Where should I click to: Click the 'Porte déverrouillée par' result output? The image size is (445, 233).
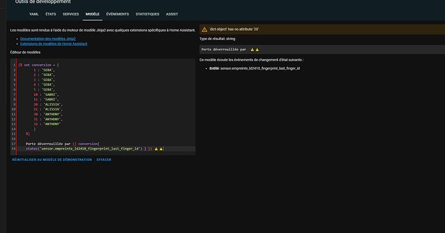(x=224, y=50)
